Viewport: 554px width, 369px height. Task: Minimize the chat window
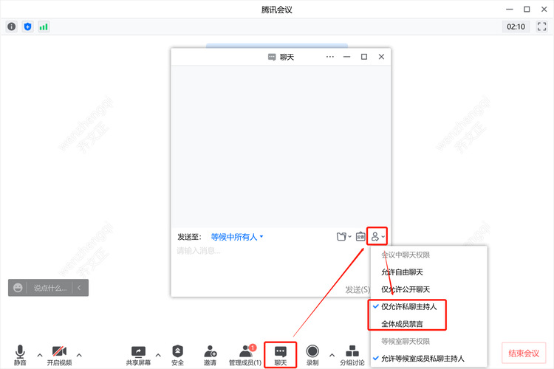pyautogui.click(x=347, y=57)
